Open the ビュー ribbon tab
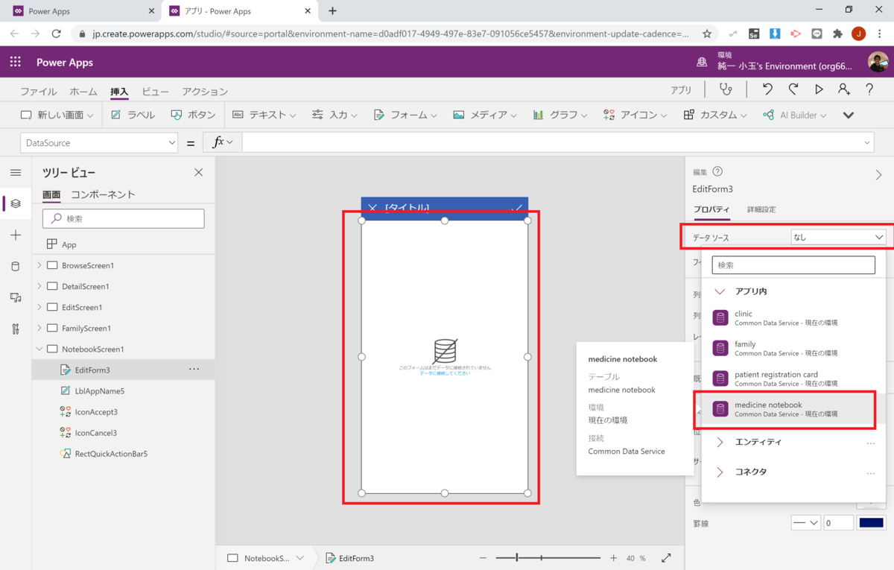The width and height of the screenshot is (894, 570). [x=155, y=92]
